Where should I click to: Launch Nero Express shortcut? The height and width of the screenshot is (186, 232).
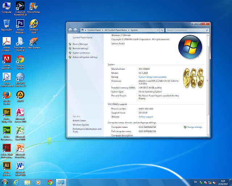pyautogui.click(x=34, y=43)
